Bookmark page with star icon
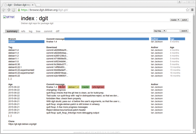The height and width of the screenshot is (134, 196). (x=188, y=10)
